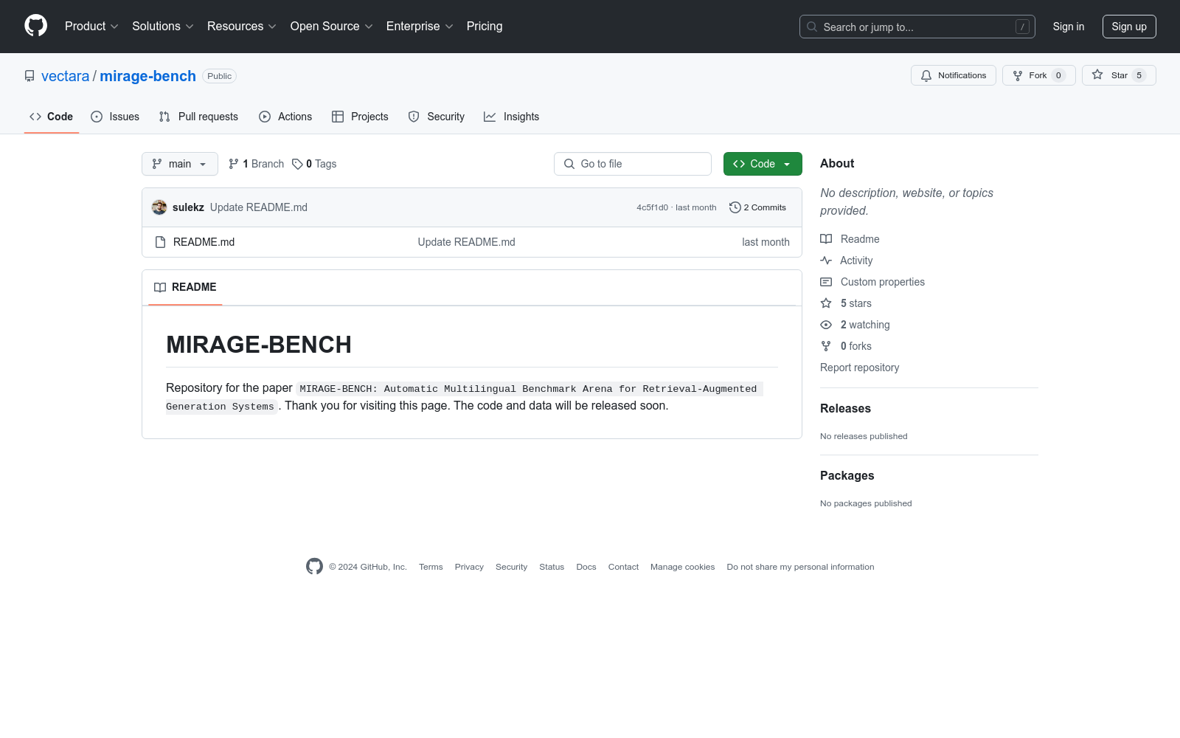Click the star icon on Star button
The width and height of the screenshot is (1180, 738).
(x=1097, y=75)
